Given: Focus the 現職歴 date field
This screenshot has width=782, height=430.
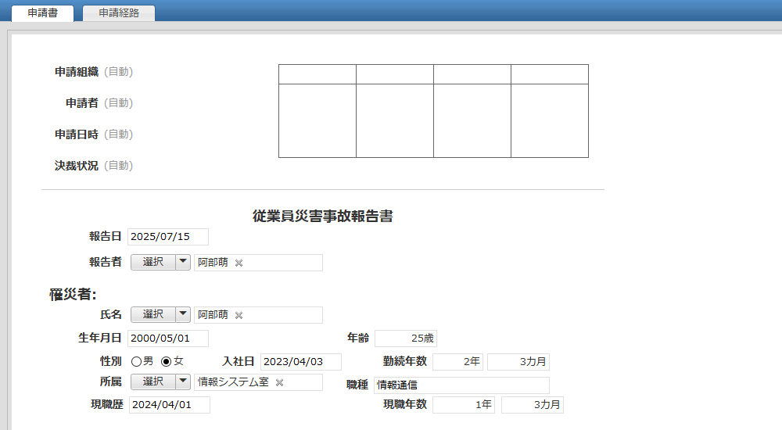Looking at the screenshot, I should coord(169,405).
